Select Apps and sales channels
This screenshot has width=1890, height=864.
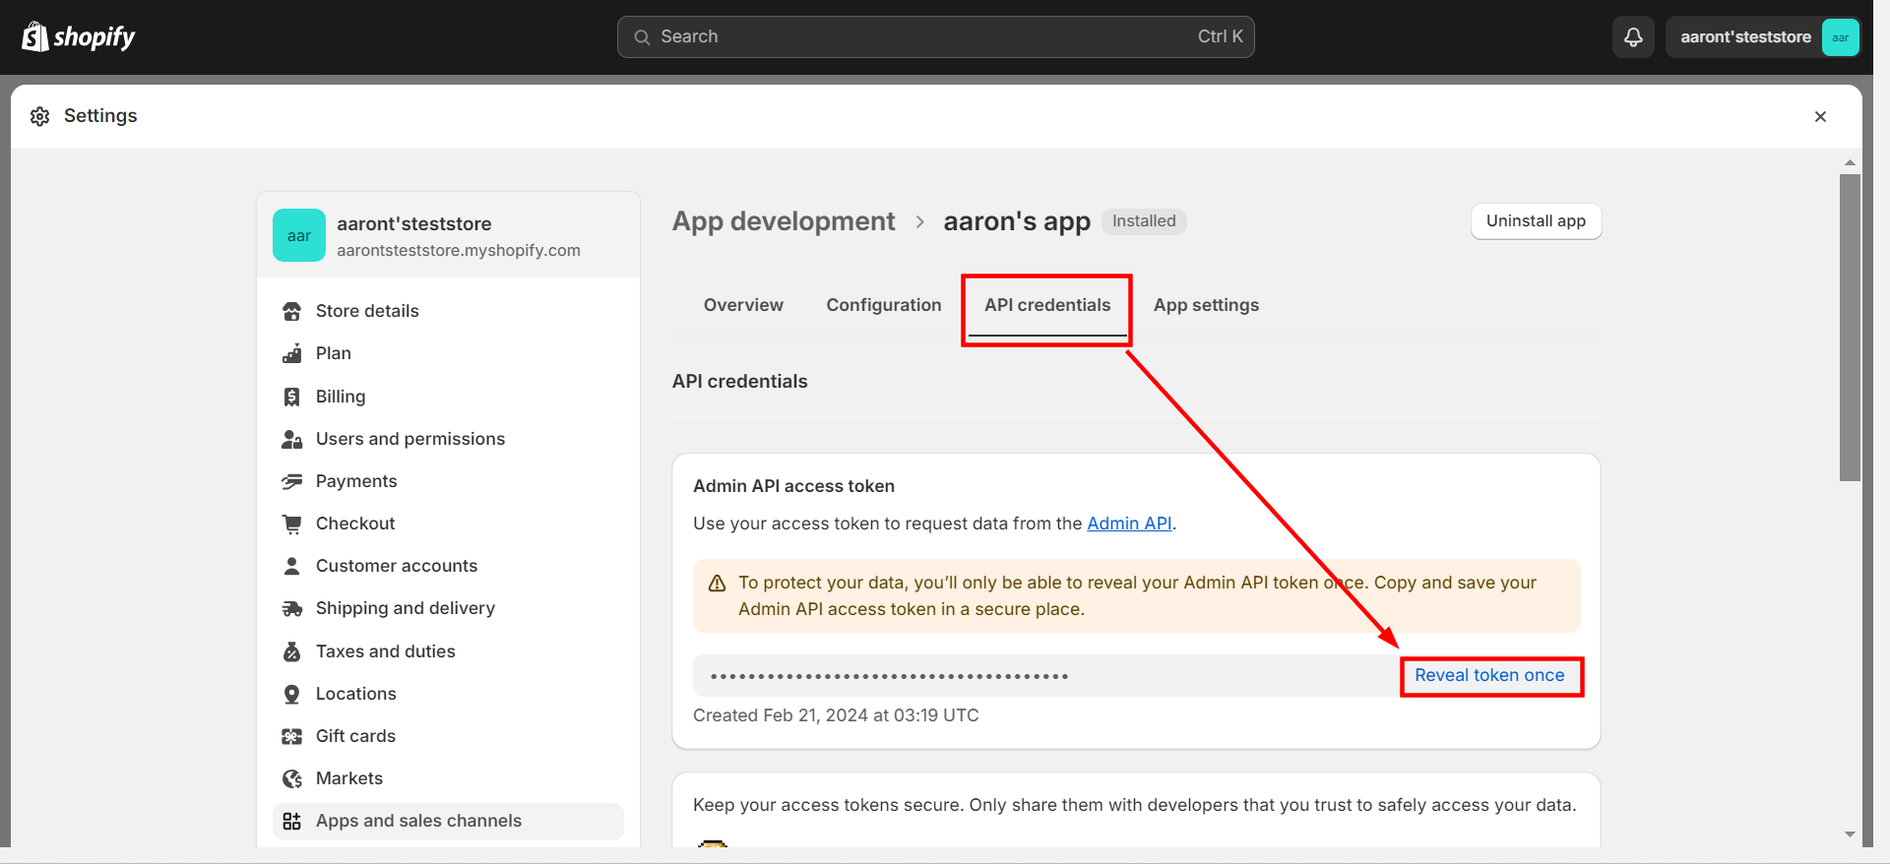tap(448, 821)
